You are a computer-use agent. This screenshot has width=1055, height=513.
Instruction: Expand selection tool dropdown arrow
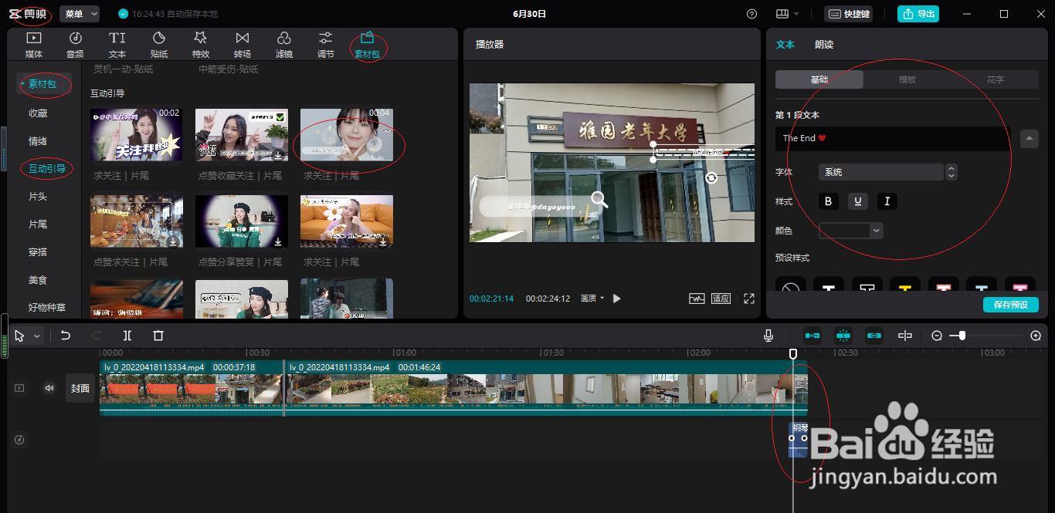click(x=36, y=336)
